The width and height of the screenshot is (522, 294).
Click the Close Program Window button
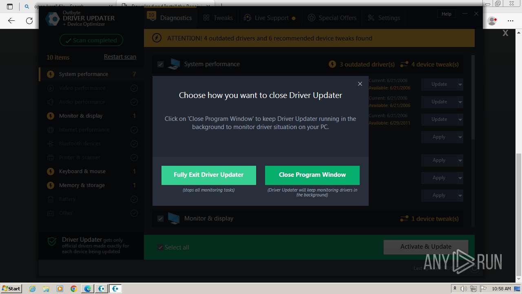[312, 175]
